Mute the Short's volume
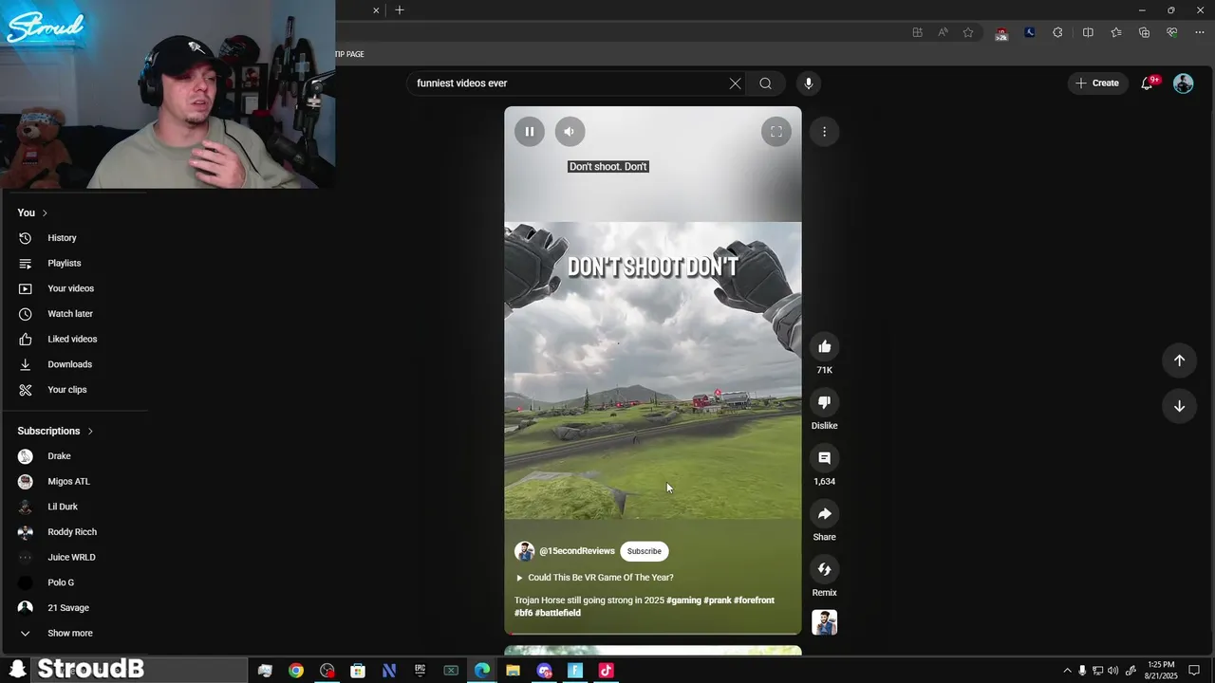The image size is (1215, 683). (x=570, y=132)
